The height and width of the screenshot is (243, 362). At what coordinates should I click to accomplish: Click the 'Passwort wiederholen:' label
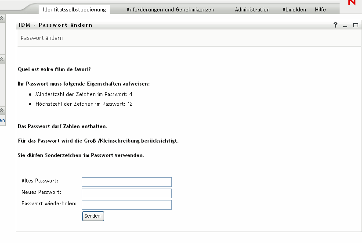point(49,204)
